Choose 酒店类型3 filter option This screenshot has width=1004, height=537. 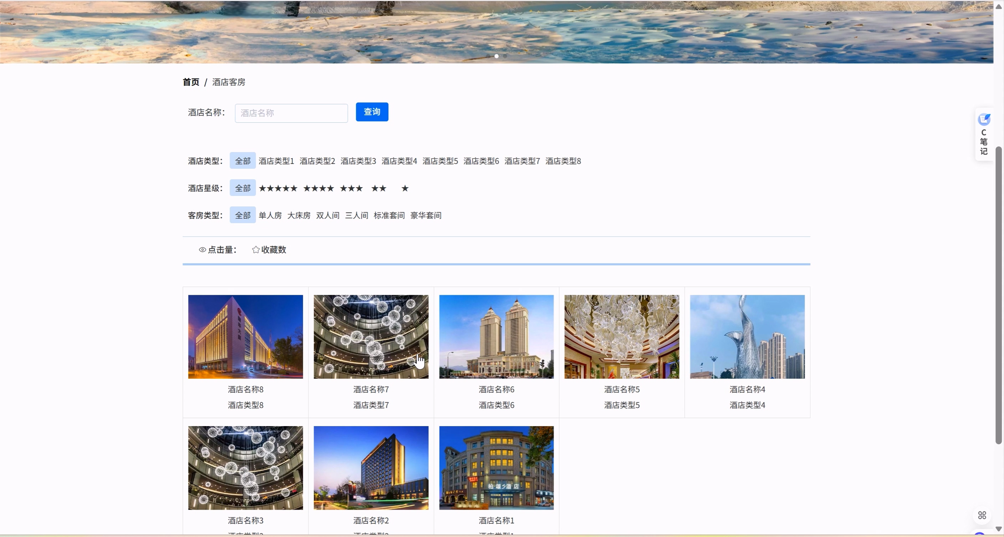click(358, 161)
